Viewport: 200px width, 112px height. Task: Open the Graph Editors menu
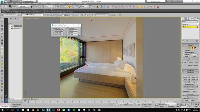pos(53,4)
